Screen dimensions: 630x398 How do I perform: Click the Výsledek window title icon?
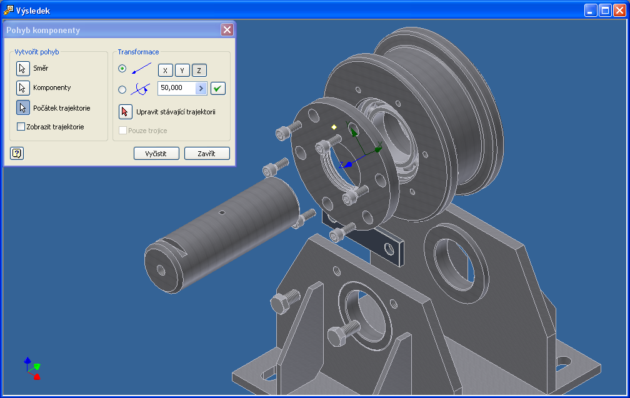click(7, 10)
